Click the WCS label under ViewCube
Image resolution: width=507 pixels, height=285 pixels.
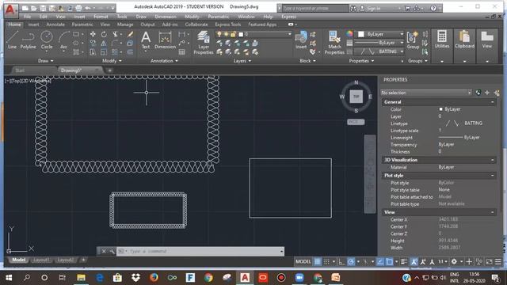356,122
